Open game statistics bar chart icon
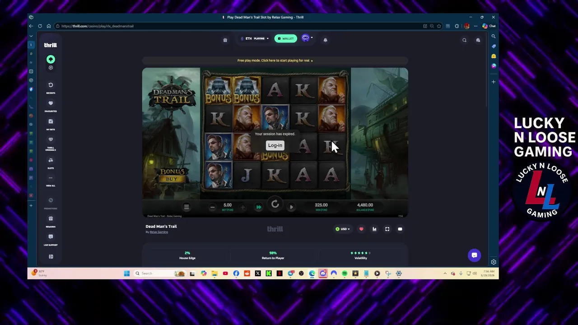 pyautogui.click(x=374, y=229)
